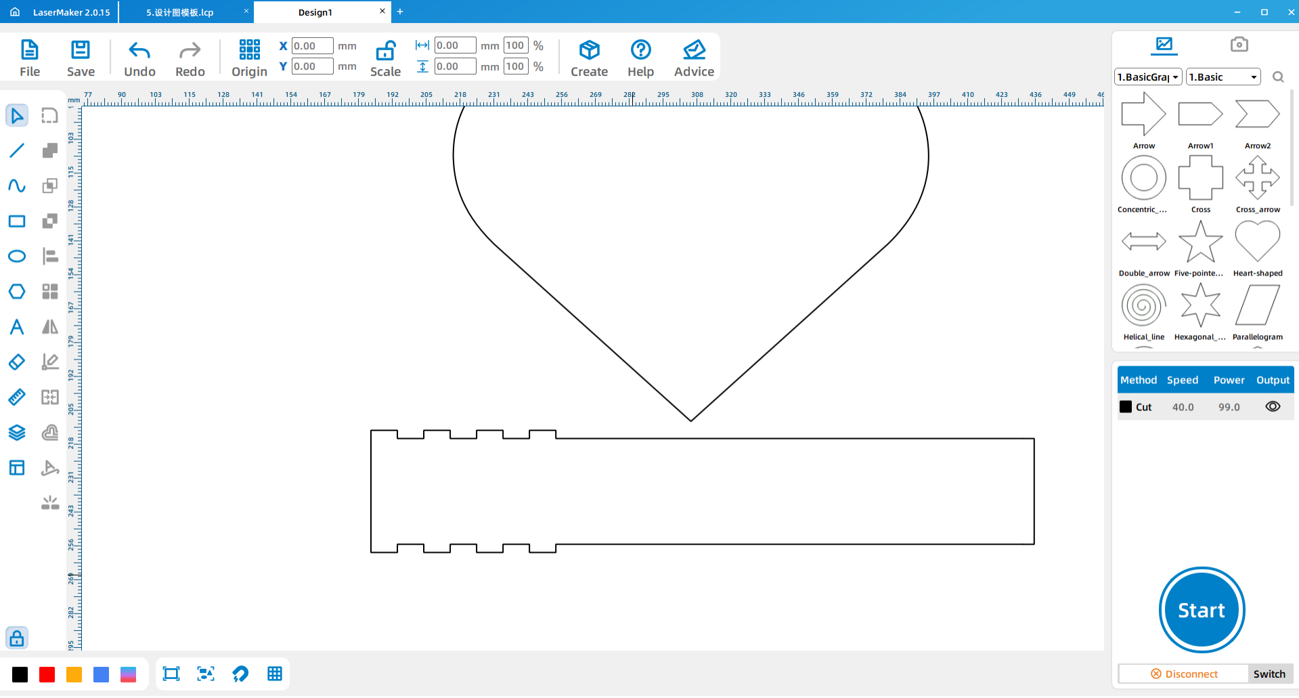This screenshot has width=1299, height=698.
Task: Click the Y position input field
Action: (312, 66)
